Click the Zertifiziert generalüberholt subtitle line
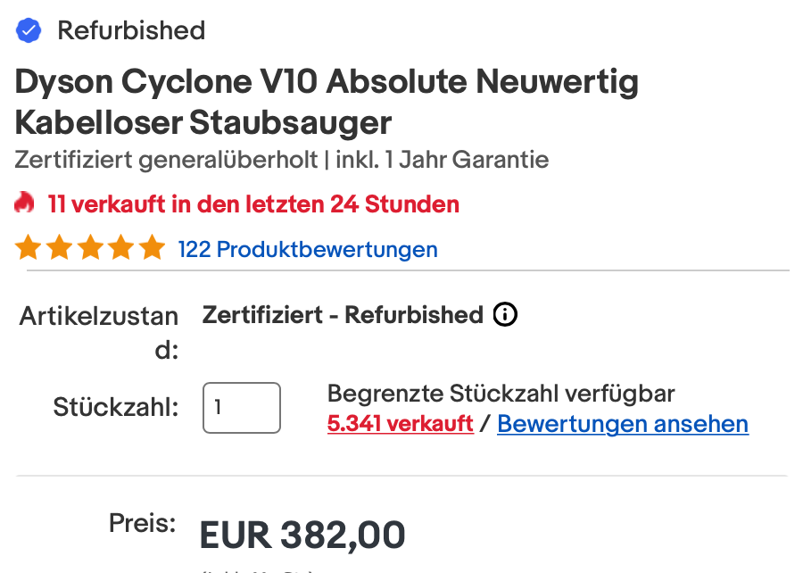Image resolution: width=803 pixels, height=573 pixels. click(x=282, y=160)
